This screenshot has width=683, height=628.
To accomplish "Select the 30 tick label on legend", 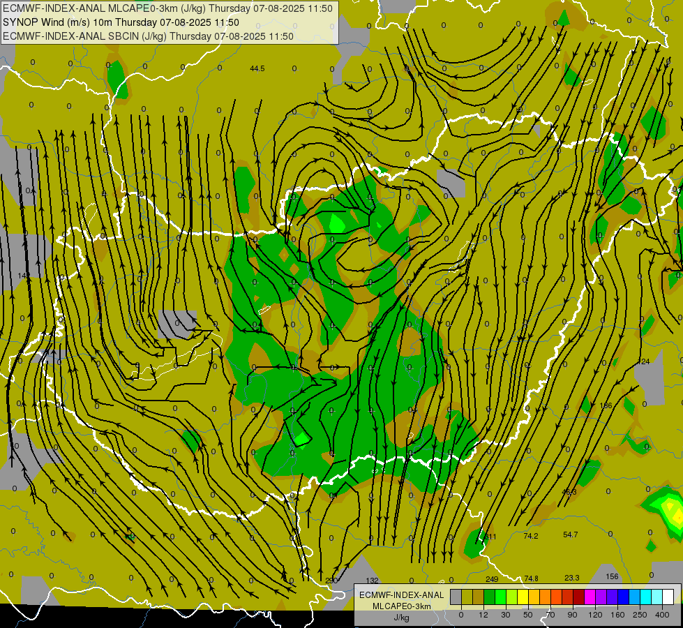I will pyautogui.click(x=506, y=615).
